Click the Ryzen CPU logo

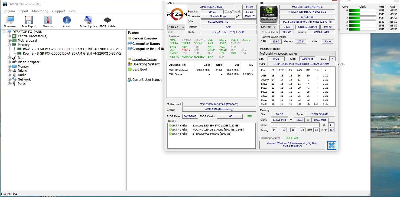pos(177,14)
